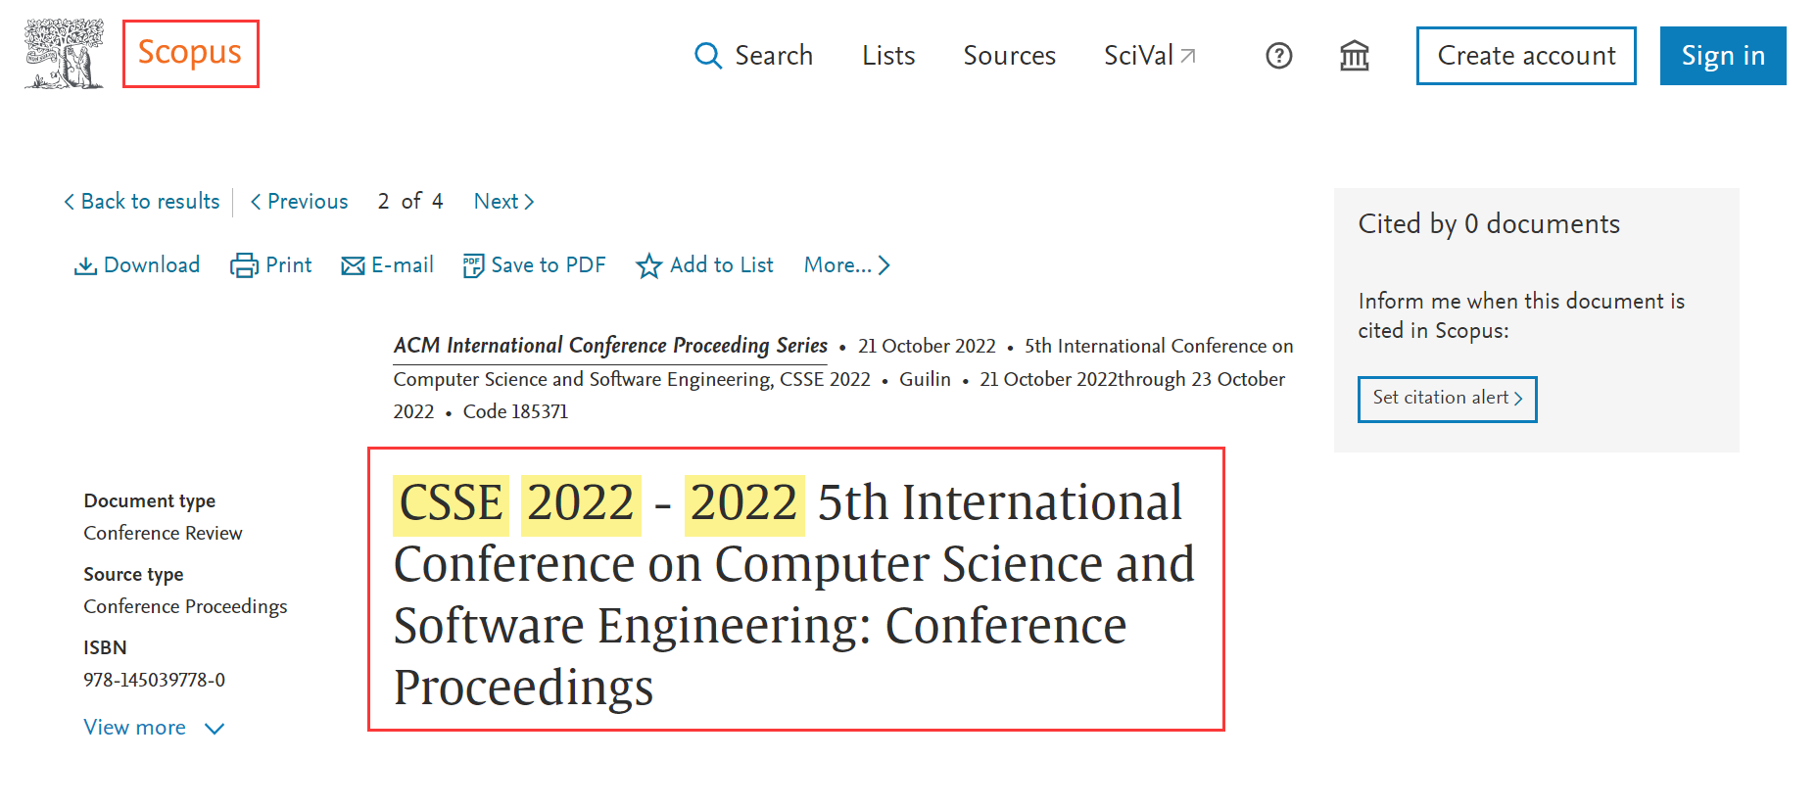Click the Print text label
Viewport: 1817px width, 808px height.
point(289,265)
